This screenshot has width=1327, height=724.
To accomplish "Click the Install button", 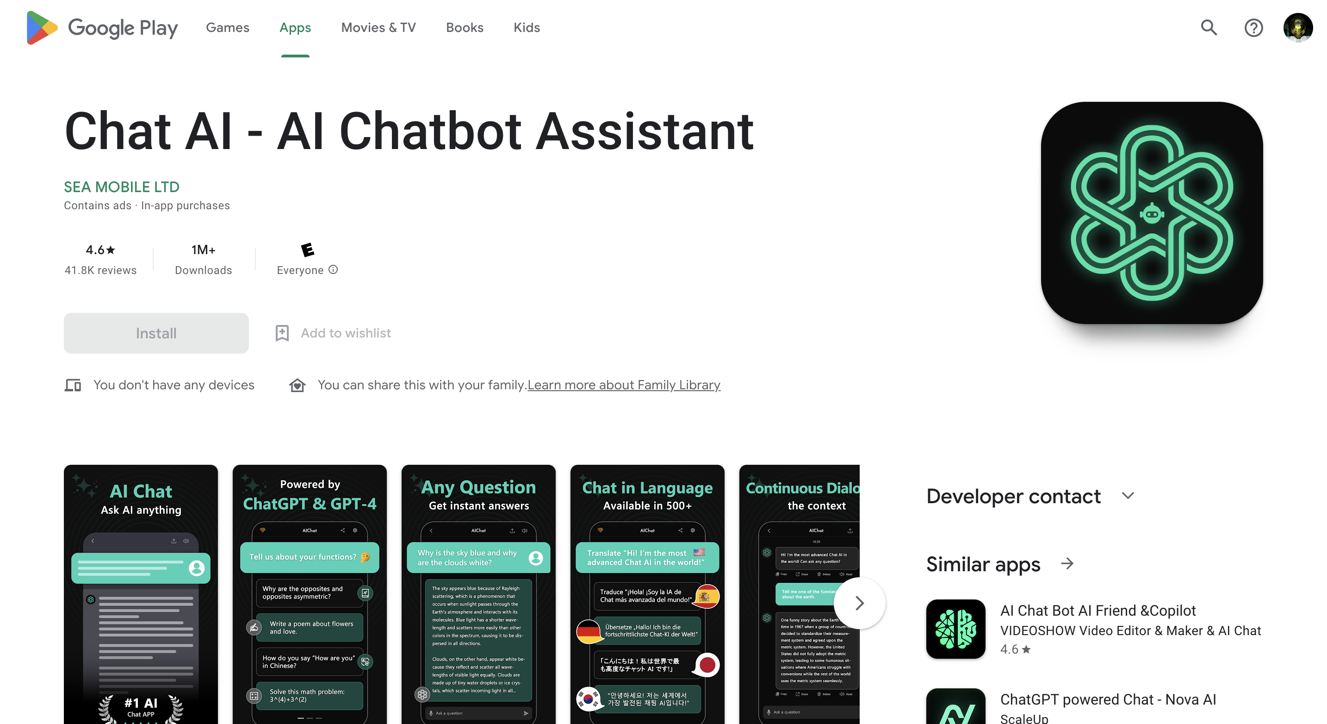I will click(x=156, y=332).
